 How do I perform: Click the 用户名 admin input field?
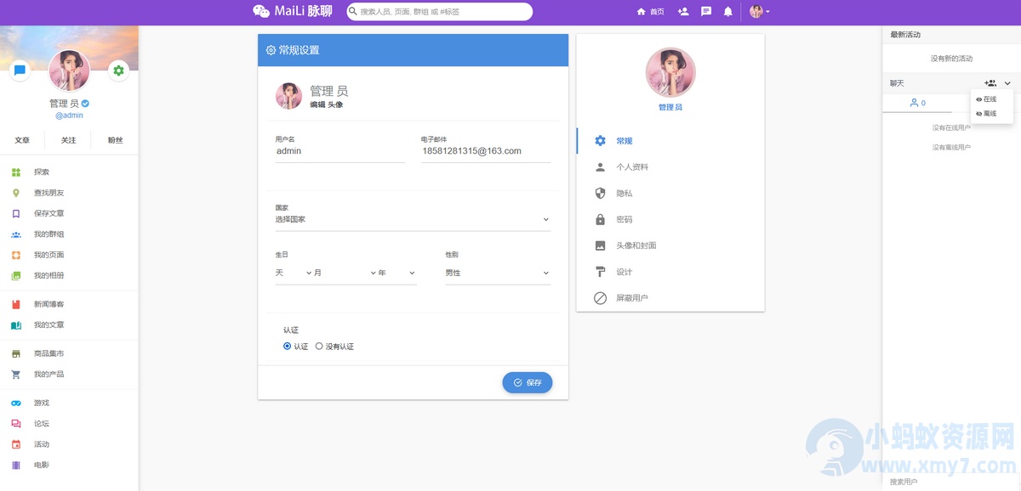(339, 151)
